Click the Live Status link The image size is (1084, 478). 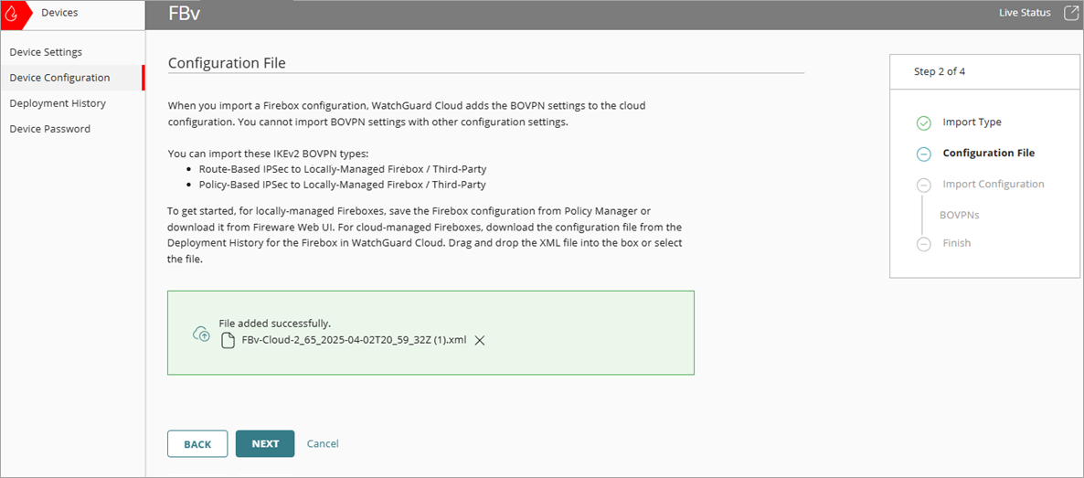(1026, 13)
